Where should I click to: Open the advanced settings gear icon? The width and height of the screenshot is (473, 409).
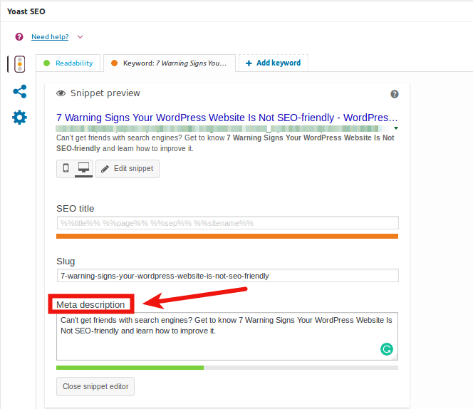tap(20, 118)
